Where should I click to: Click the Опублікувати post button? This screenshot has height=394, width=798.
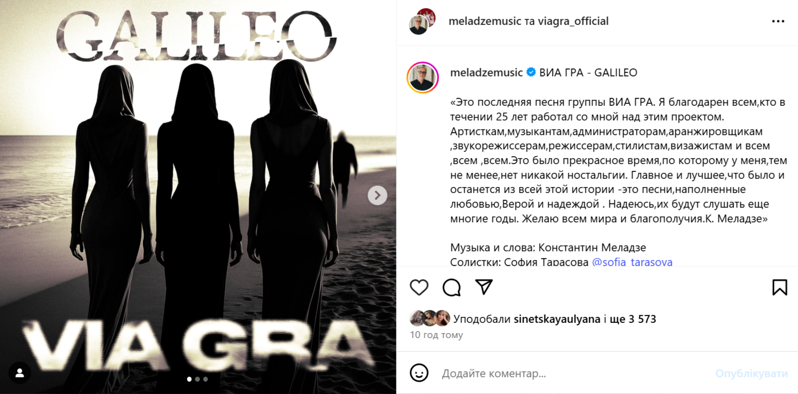point(751,373)
